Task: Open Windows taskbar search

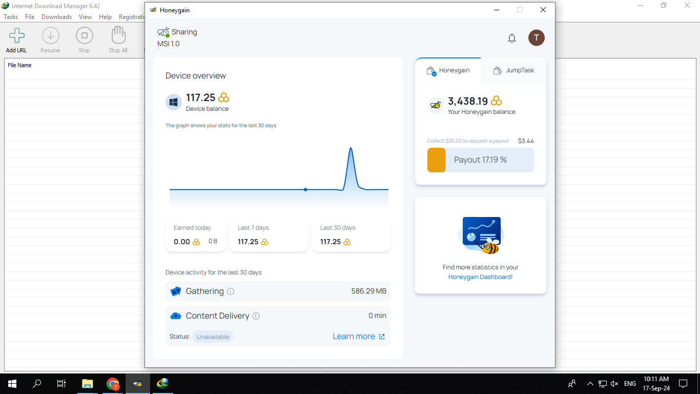Action: pyautogui.click(x=37, y=384)
